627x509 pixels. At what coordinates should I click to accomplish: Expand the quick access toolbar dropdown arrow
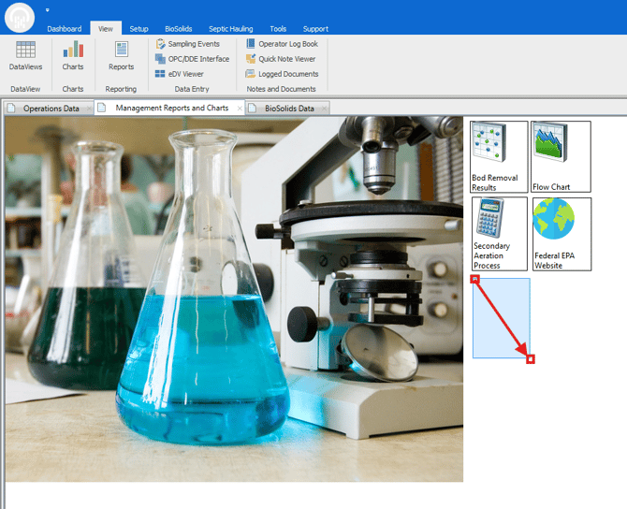tap(47, 10)
